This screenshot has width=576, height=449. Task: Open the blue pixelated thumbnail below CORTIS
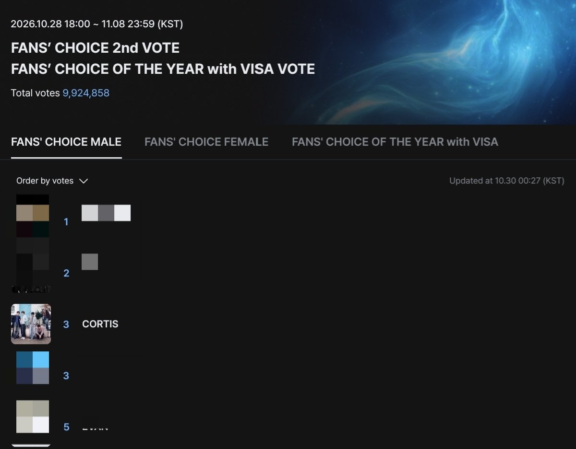click(x=33, y=368)
